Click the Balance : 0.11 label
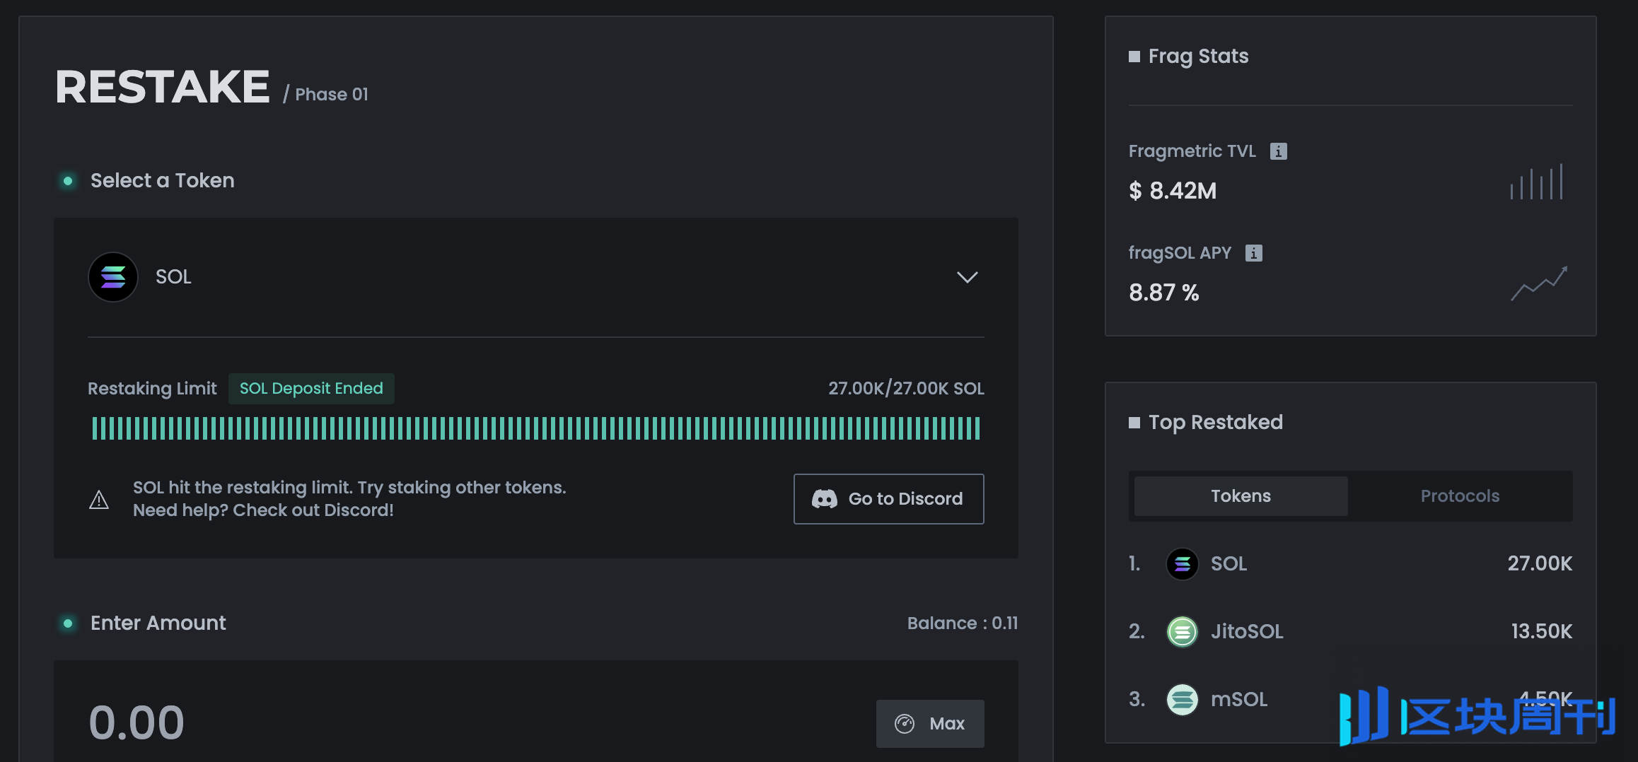The height and width of the screenshot is (762, 1638). point(962,623)
